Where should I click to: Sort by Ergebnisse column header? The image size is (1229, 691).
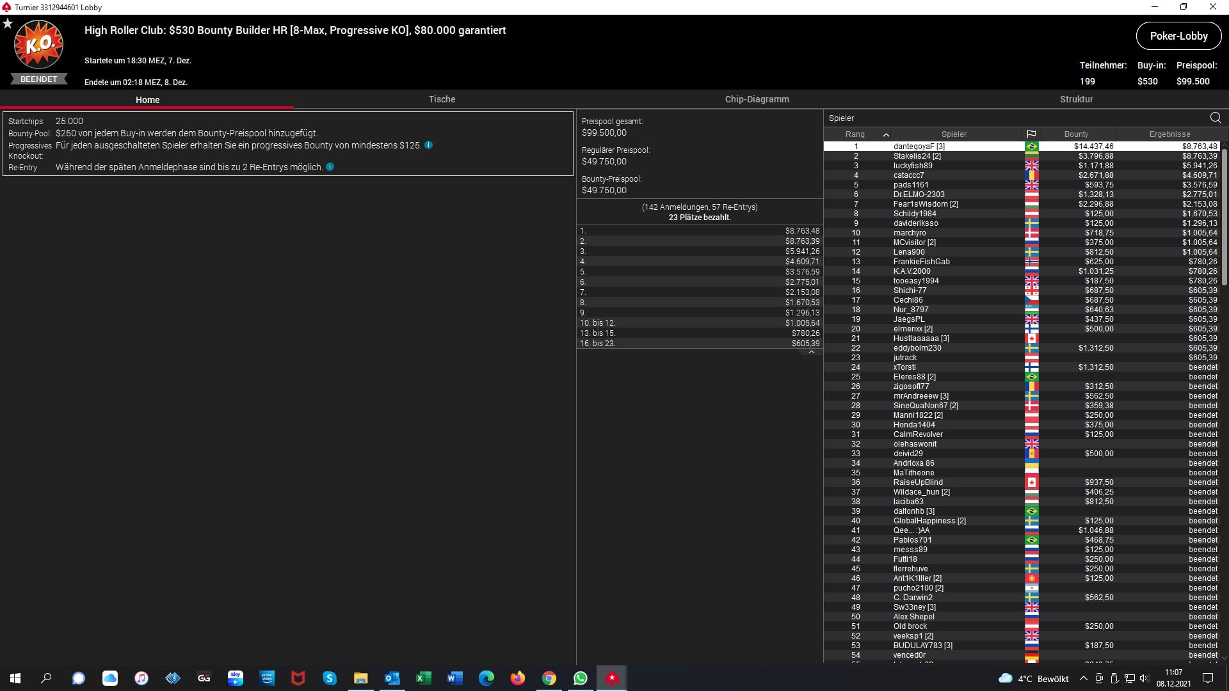[1169, 134]
